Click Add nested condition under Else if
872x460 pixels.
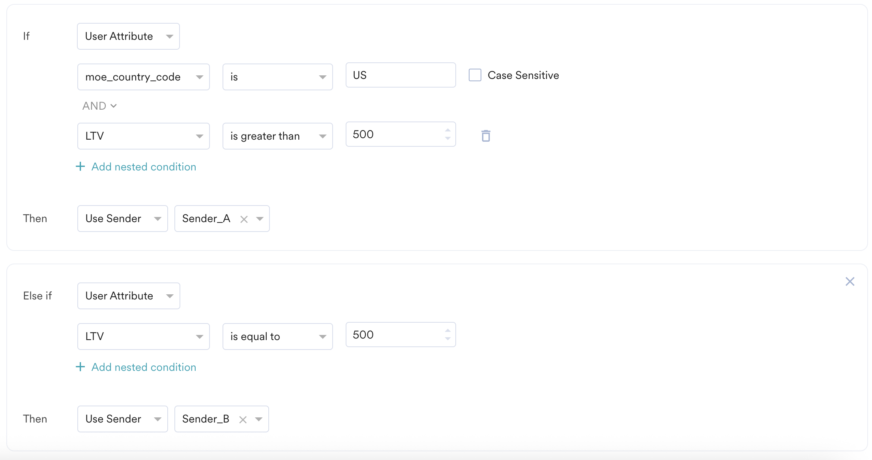point(144,367)
